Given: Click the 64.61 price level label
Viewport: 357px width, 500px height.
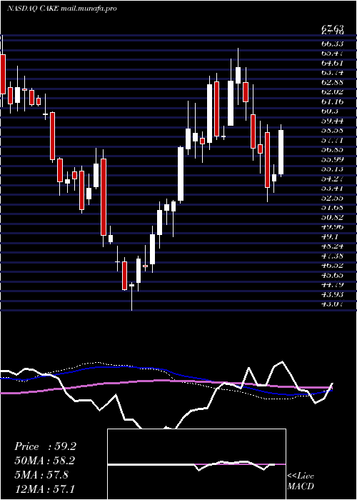Looking at the screenshot, I should (333, 63).
